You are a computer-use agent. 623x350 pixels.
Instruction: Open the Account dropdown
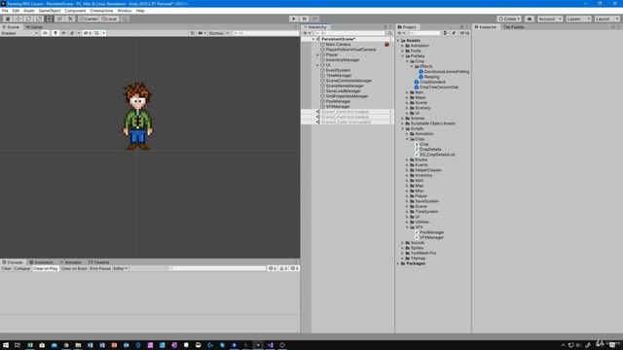pos(550,19)
